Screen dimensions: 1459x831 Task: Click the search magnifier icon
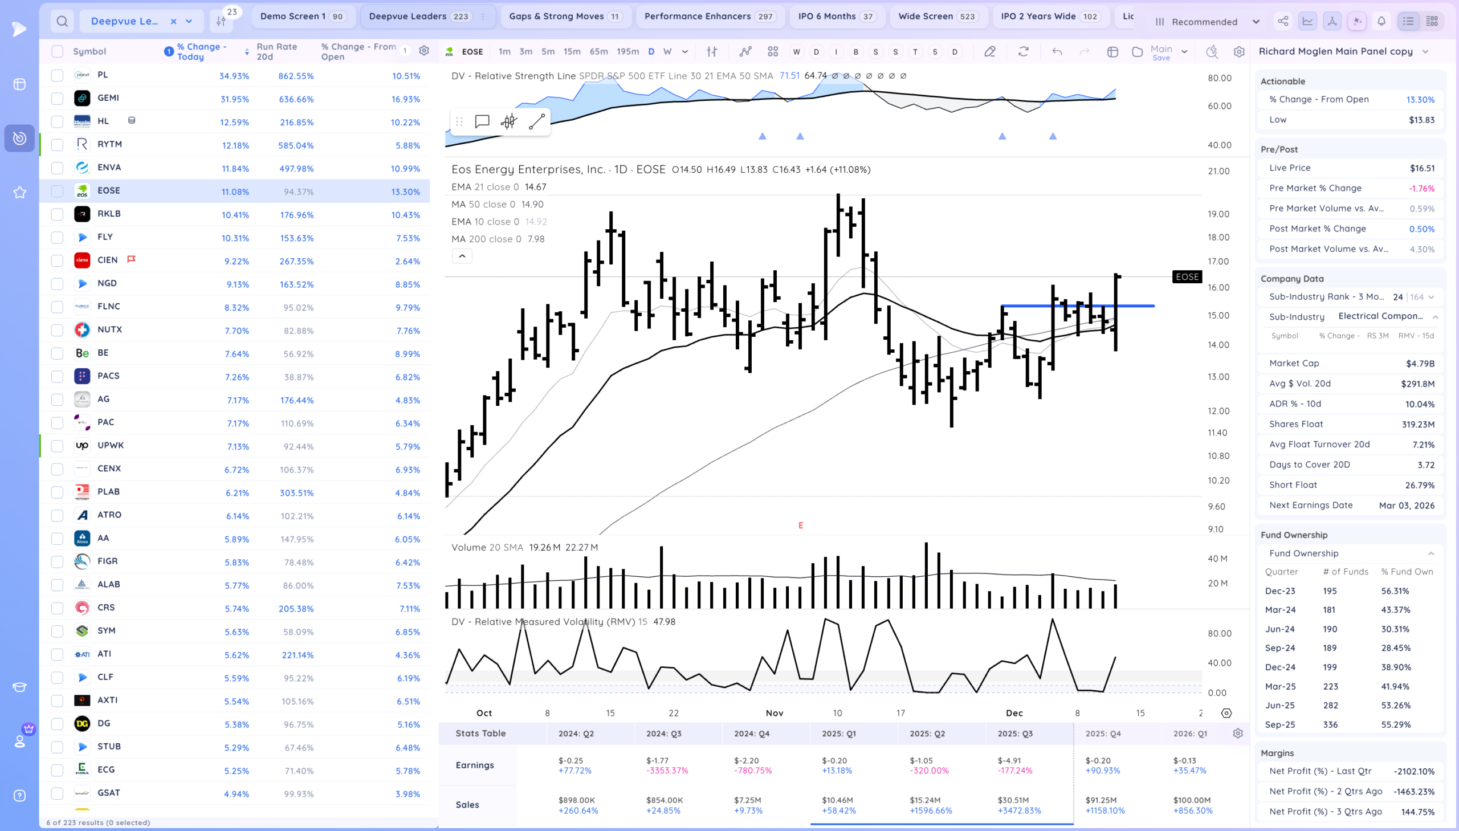(62, 22)
